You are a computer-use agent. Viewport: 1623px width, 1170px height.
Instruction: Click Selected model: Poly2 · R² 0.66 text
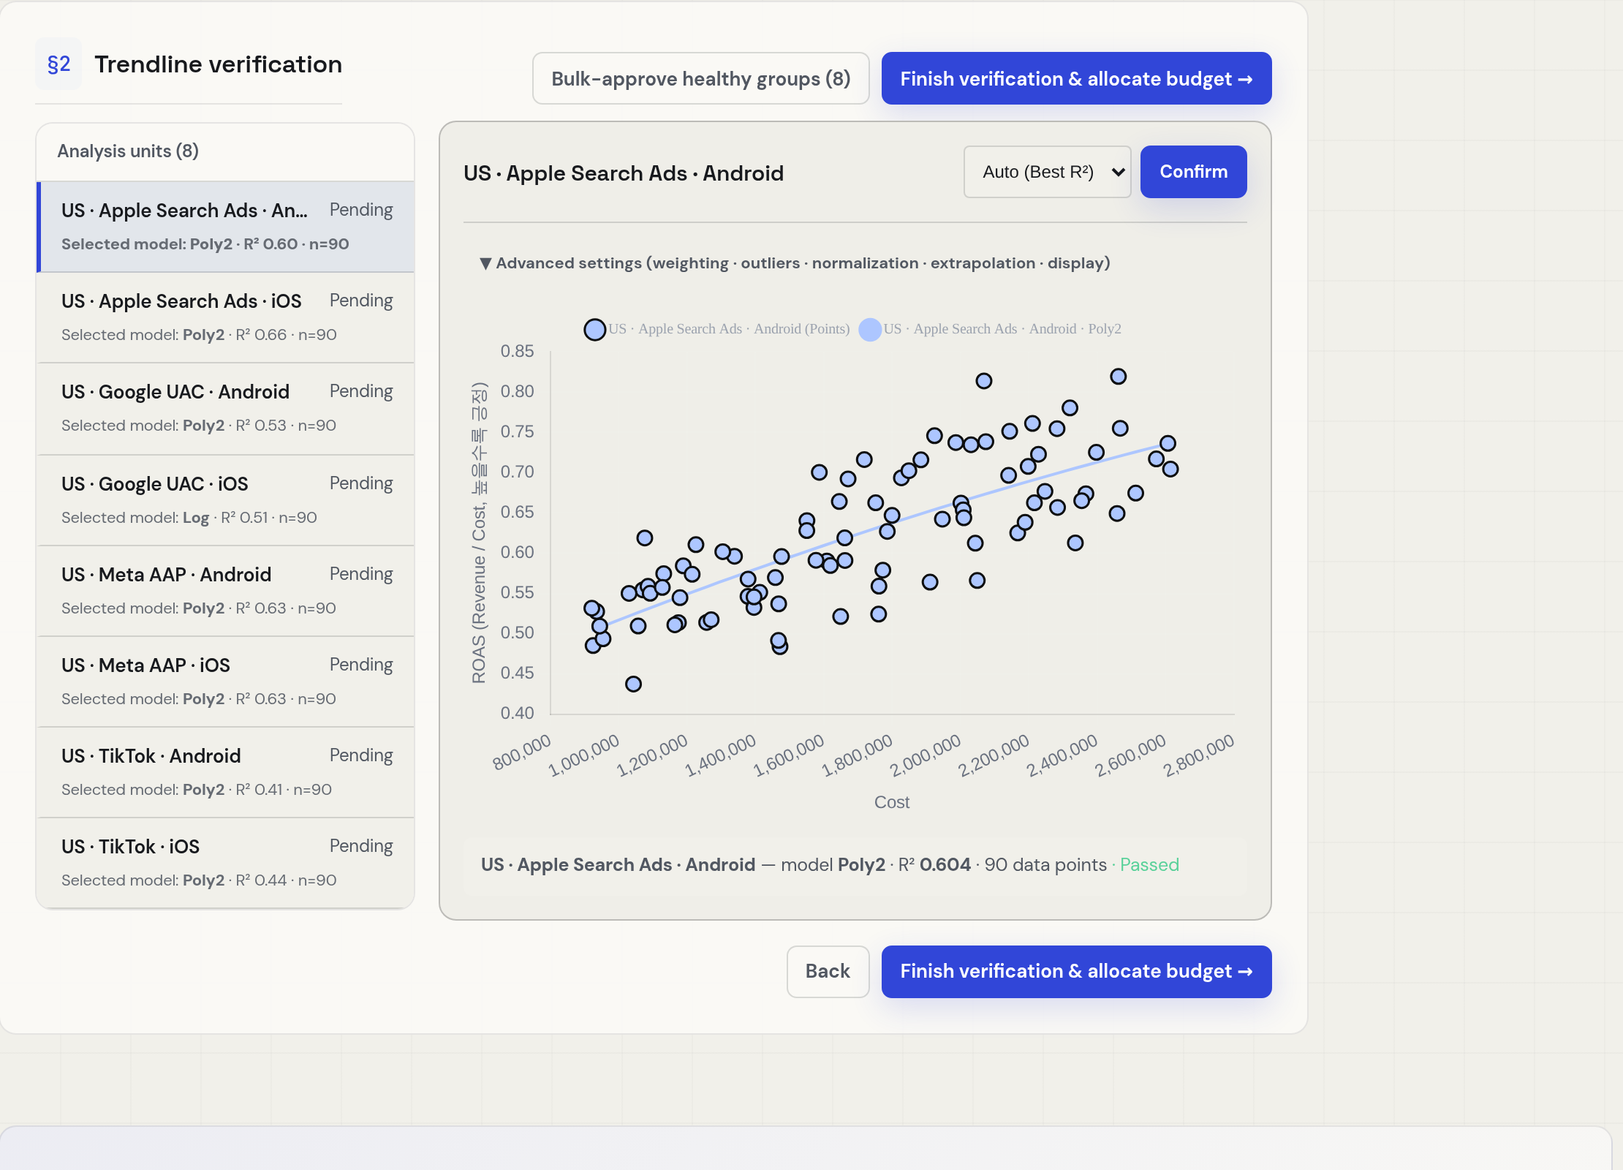199,335
